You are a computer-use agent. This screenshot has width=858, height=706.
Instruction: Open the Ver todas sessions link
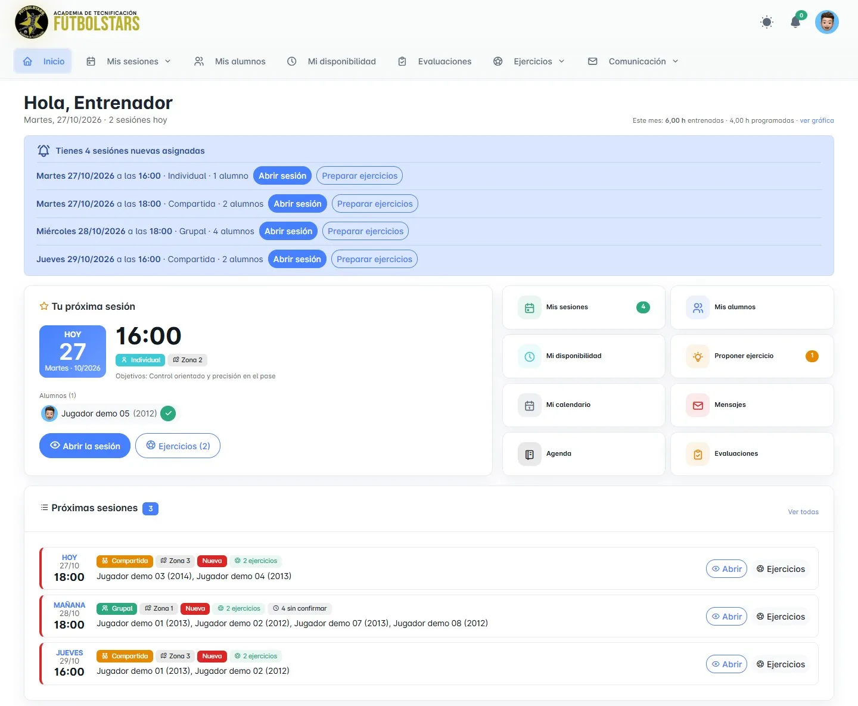click(x=803, y=512)
